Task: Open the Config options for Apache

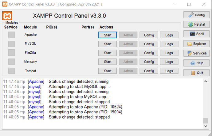Action: click(x=149, y=35)
